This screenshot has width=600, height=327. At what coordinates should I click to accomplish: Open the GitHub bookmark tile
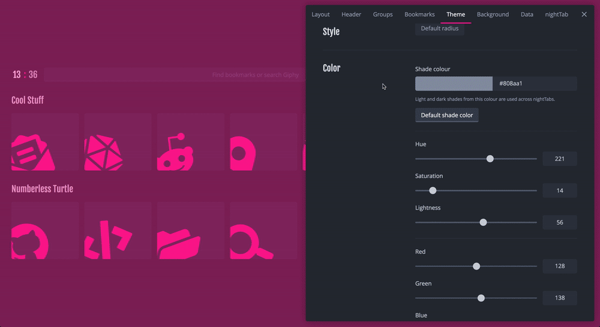(x=45, y=231)
